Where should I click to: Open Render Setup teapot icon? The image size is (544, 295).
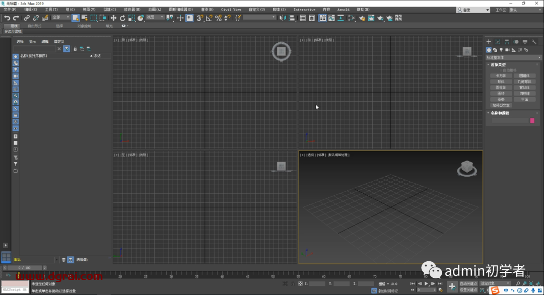tap(362, 18)
